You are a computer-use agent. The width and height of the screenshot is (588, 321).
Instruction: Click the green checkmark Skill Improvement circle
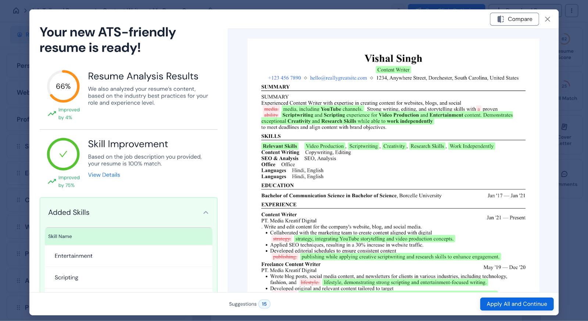pyautogui.click(x=63, y=154)
